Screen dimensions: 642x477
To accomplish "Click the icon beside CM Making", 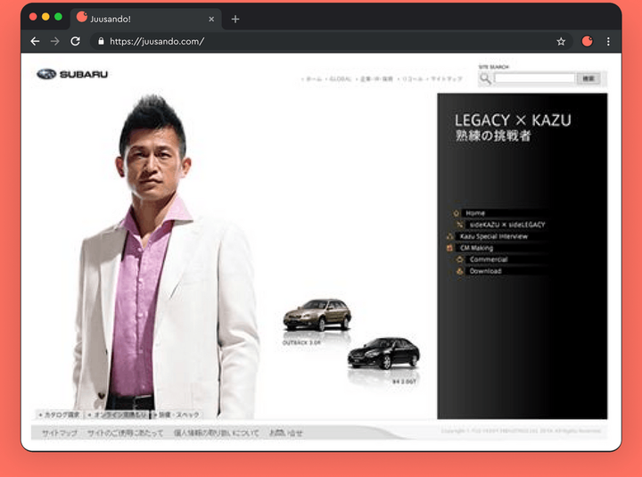I will (x=450, y=248).
